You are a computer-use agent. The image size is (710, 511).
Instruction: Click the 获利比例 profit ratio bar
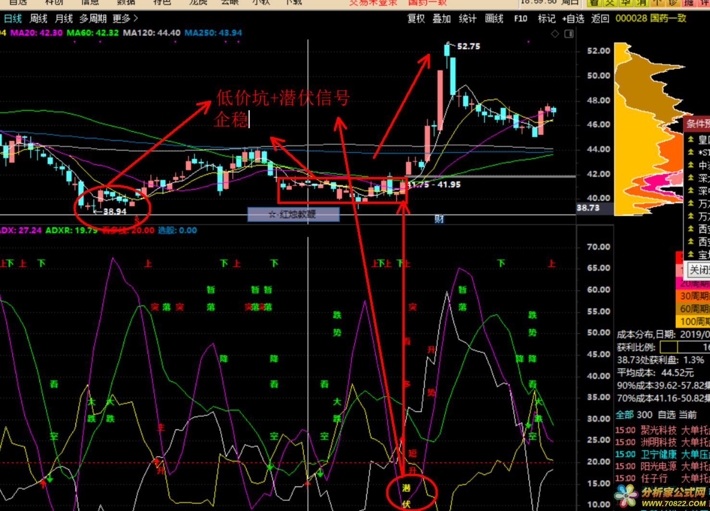pos(685,347)
